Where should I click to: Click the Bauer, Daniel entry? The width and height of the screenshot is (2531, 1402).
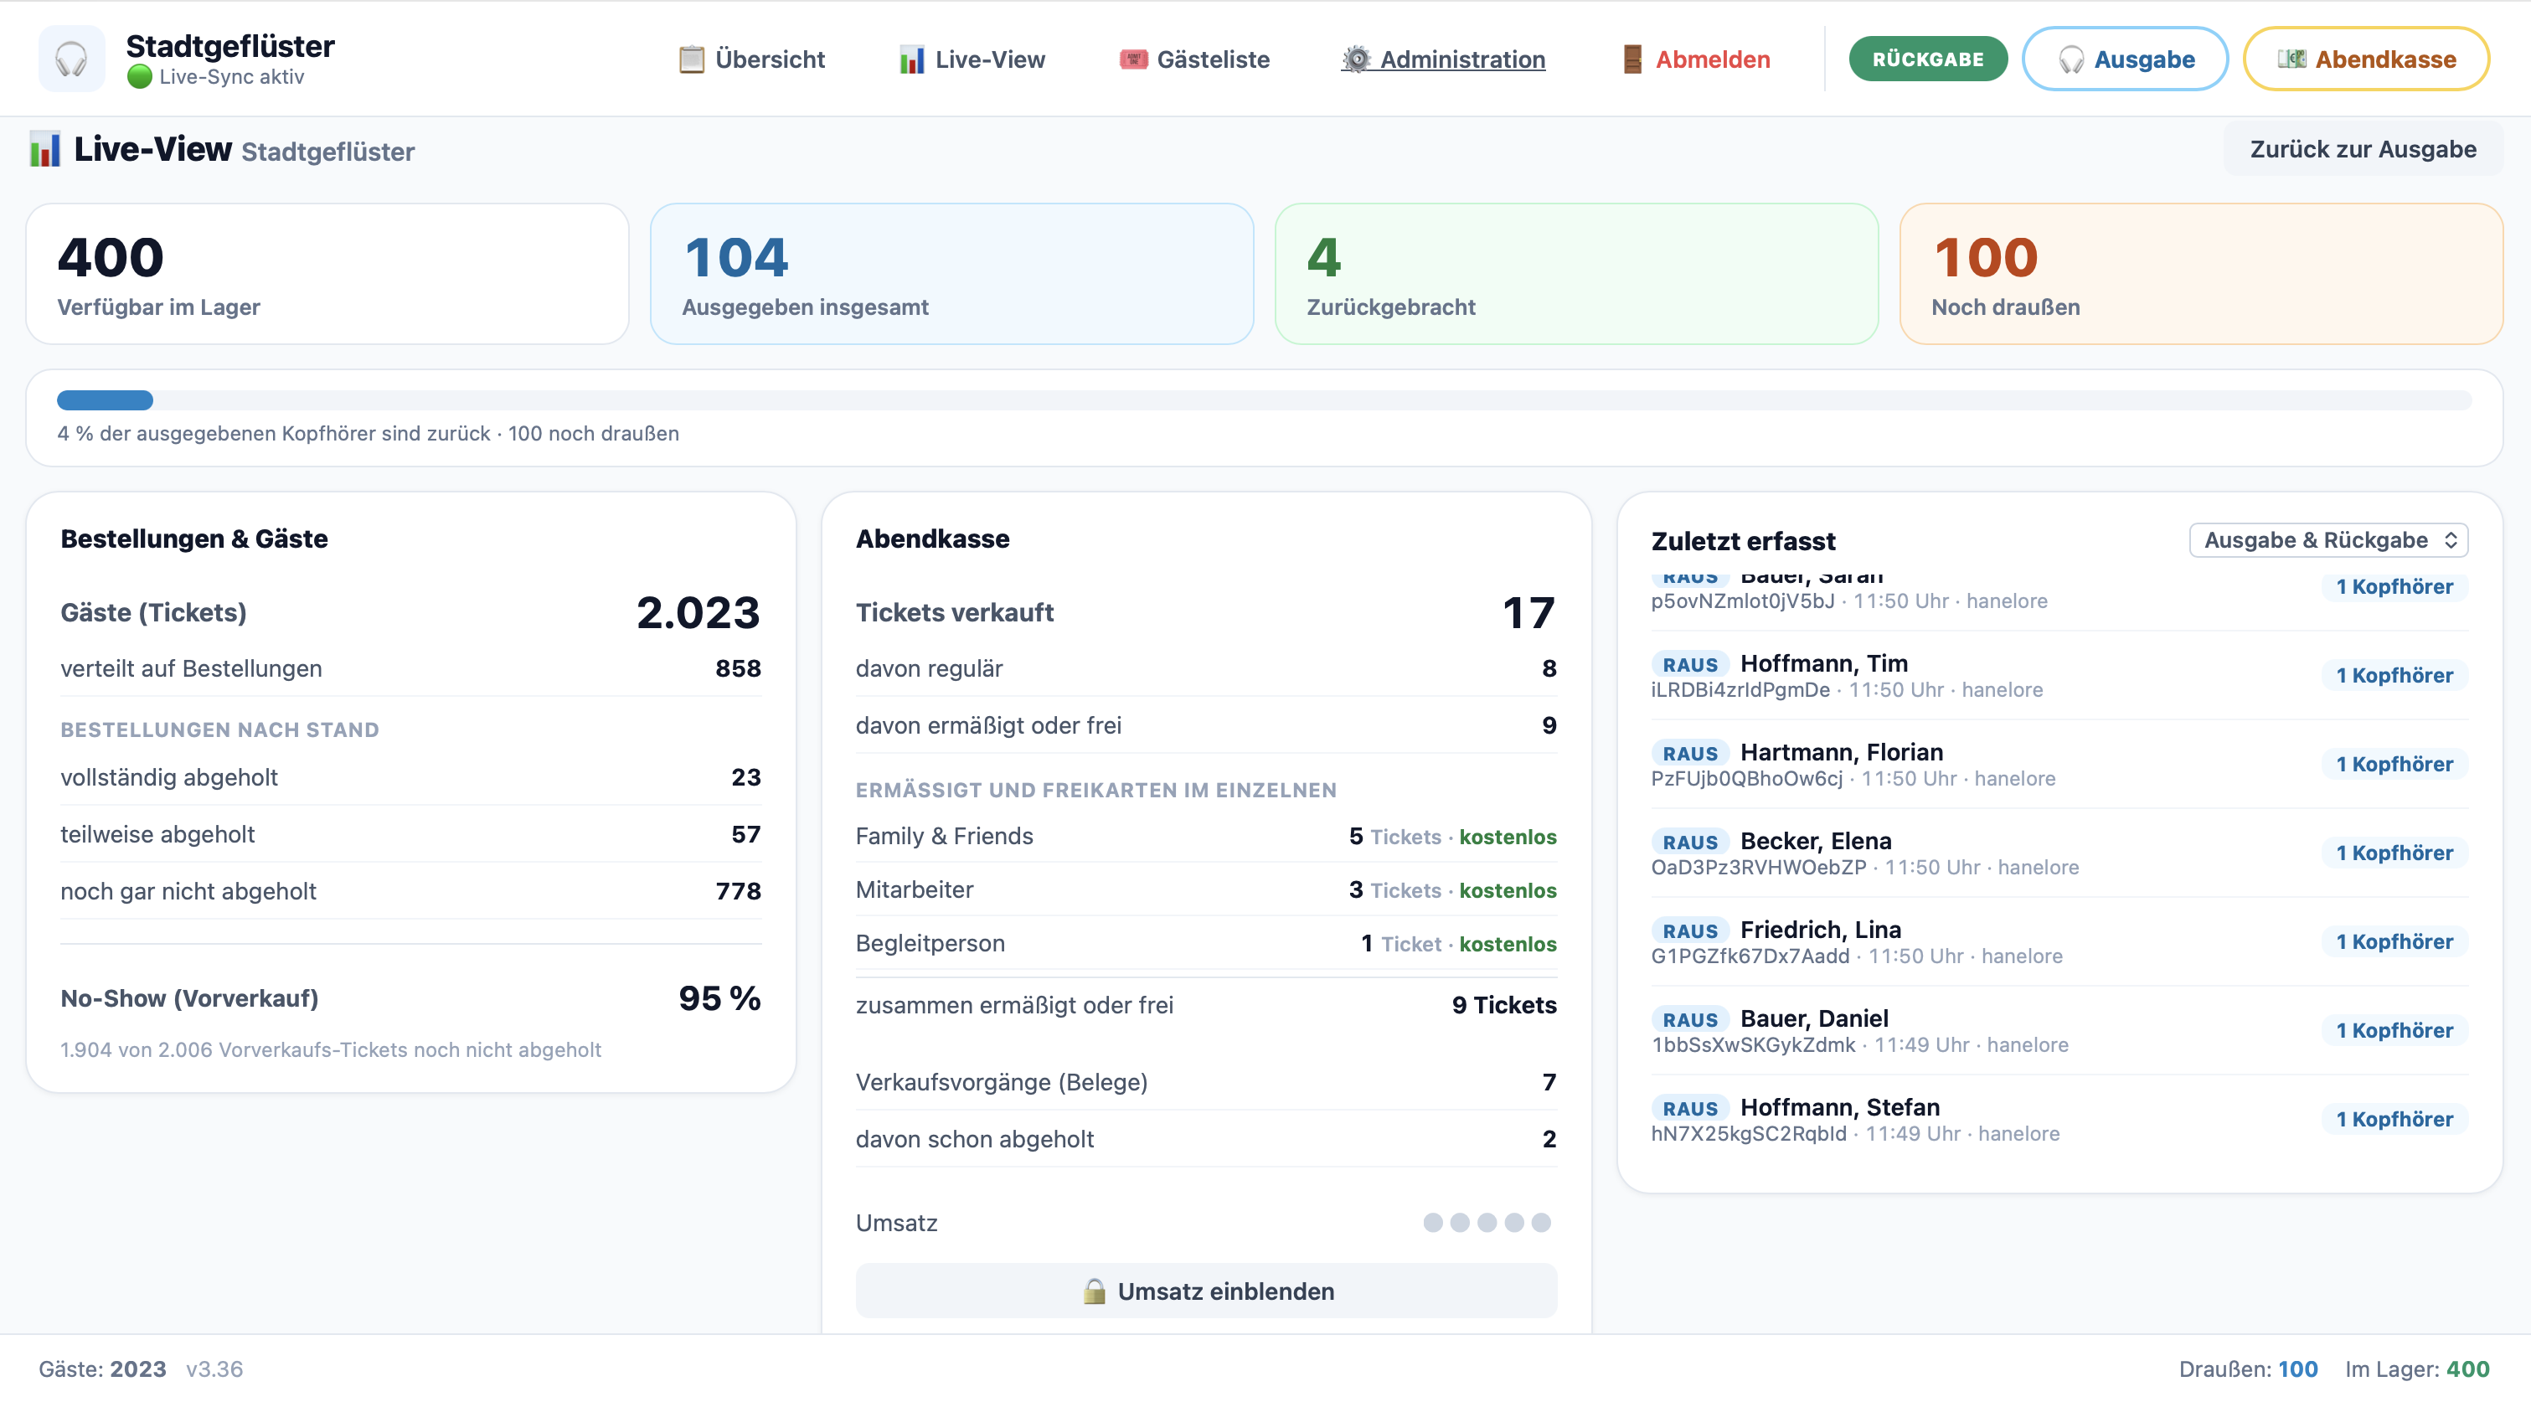pyautogui.click(x=2059, y=1031)
